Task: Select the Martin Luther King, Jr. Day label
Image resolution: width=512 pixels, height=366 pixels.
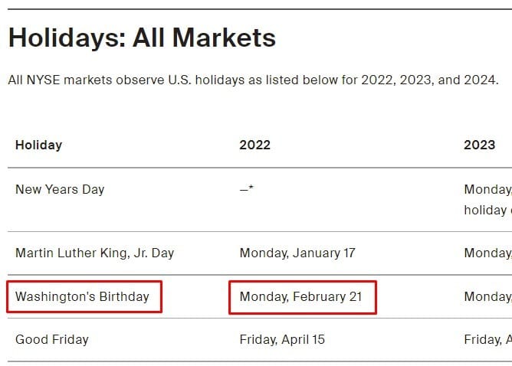Action: click(x=95, y=253)
